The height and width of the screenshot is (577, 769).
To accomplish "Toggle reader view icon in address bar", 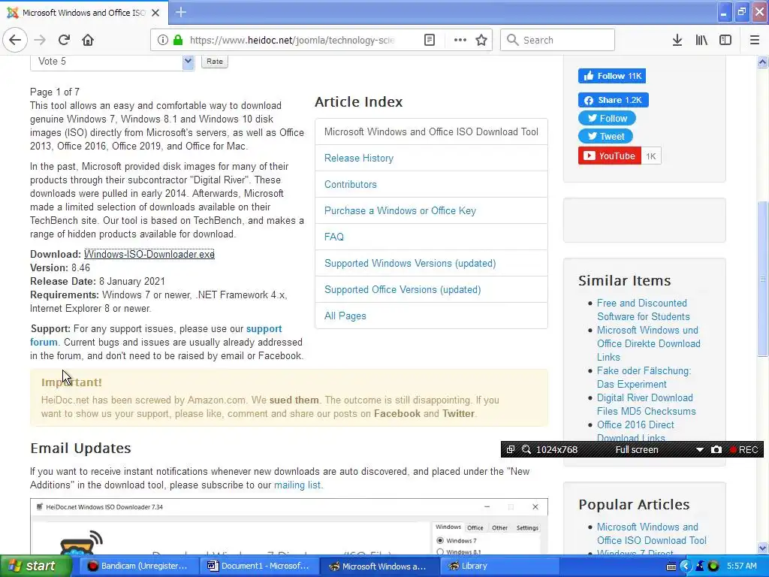I will pos(430,40).
